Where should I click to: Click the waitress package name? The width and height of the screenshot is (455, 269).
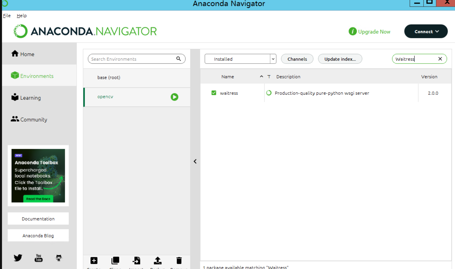coord(229,93)
